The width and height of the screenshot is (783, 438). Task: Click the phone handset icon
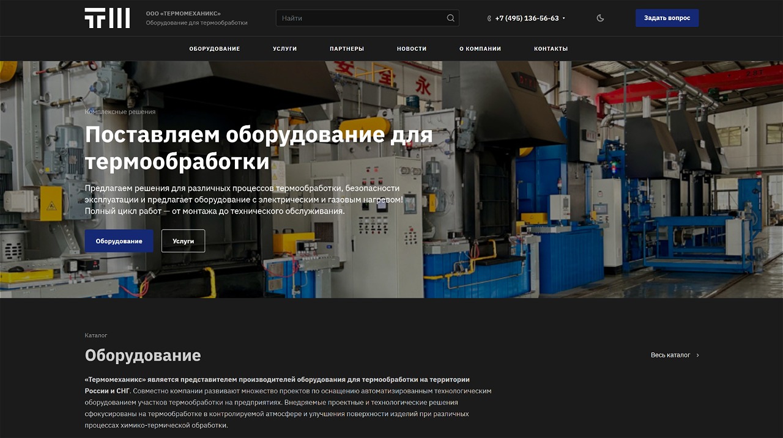[x=489, y=18]
